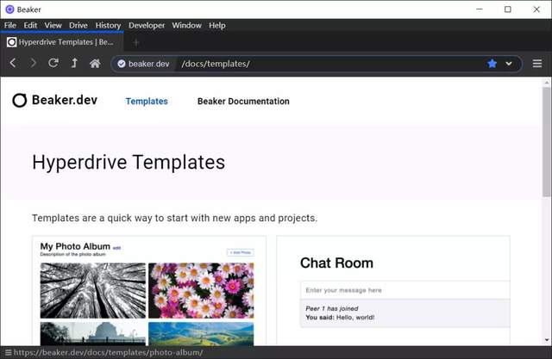This screenshot has width=552, height=359.
Task: Open the My Photo Album template preview
Action: [148, 293]
